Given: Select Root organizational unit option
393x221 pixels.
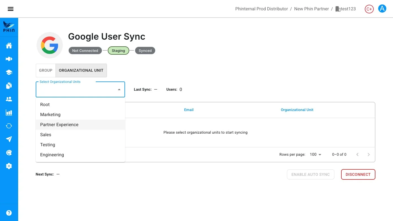Looking at the screenshot, I should [x=80, y=105].
